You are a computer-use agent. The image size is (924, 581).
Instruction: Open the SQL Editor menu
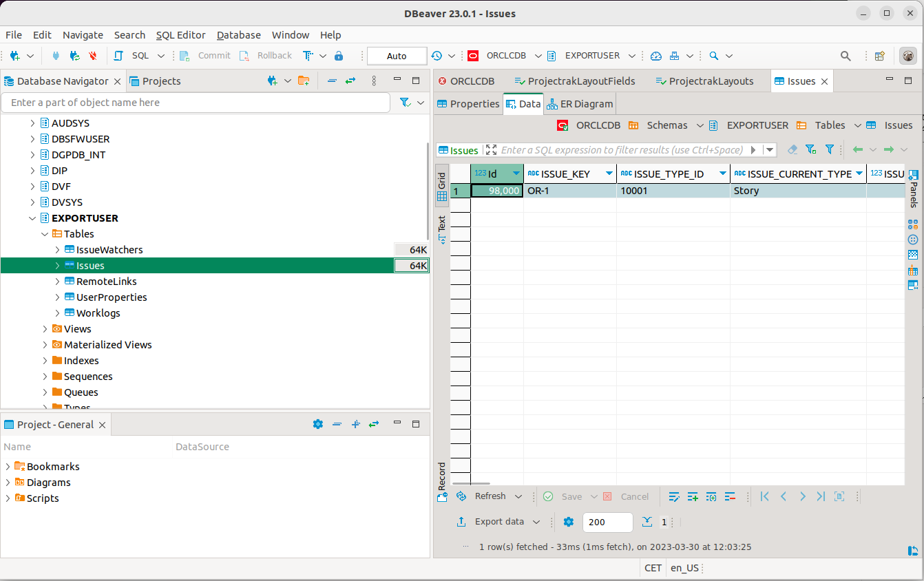[180, 35]
